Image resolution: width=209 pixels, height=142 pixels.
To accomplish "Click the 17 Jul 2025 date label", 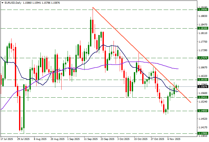I will point(7,139).
